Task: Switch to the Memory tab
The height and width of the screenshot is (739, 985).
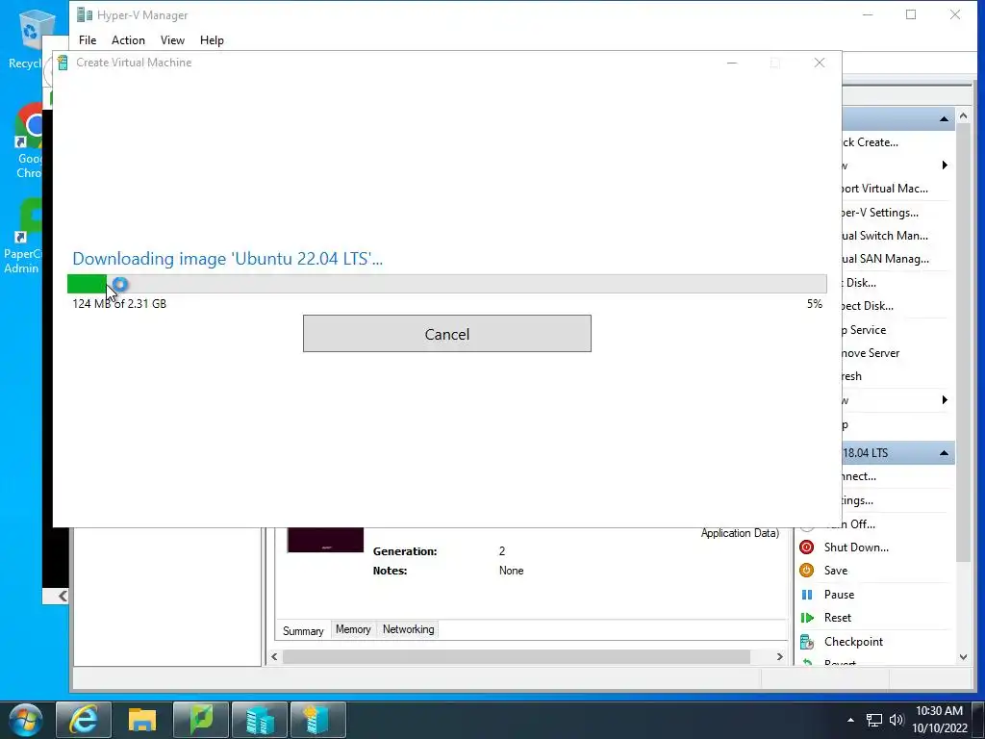Action: pos(353,629)
